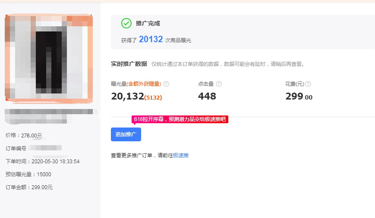375x218 pixels.
Task: Select the 推广完成 status text
Action: (x=148, y=23)
